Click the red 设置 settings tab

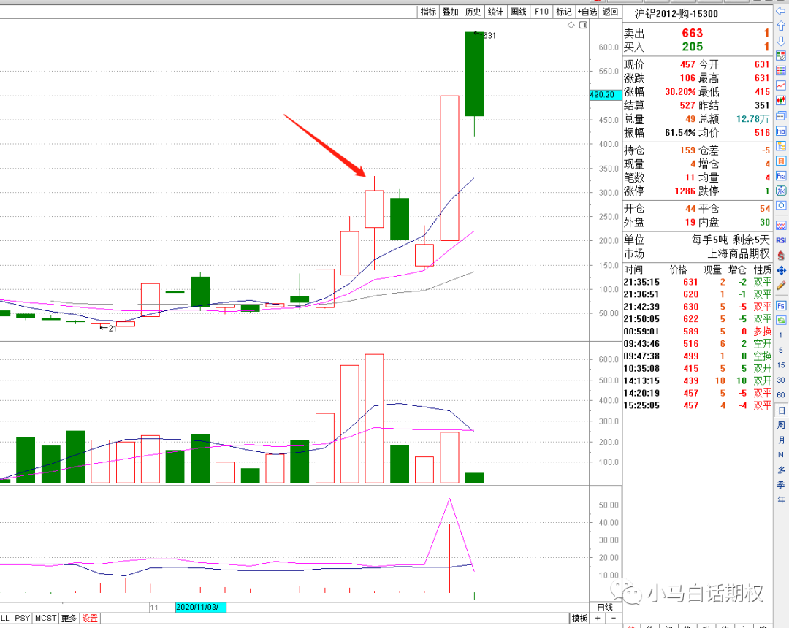click(90, 619)
